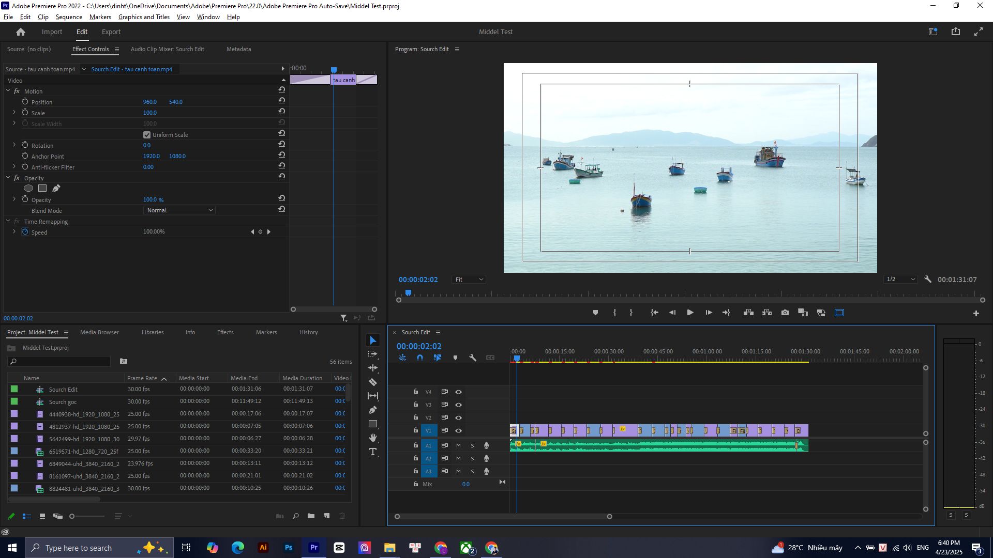993x558 pixels.
Task: Click the Project panel search field
Action: [x=59, y=362]
